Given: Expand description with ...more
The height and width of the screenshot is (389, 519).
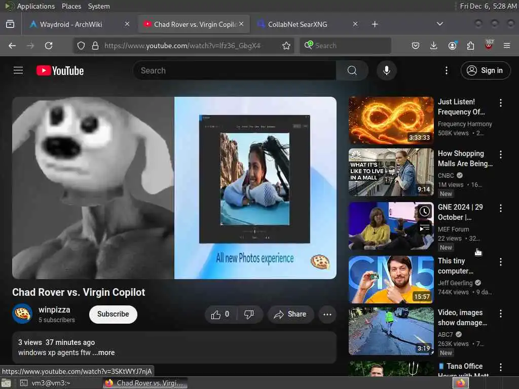Looking at the screenshot, I should tap(103, 353).
